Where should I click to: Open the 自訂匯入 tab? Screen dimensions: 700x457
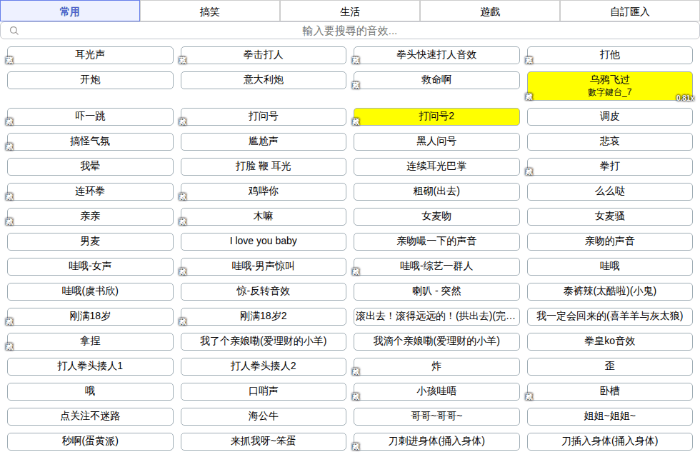point(629,11)
